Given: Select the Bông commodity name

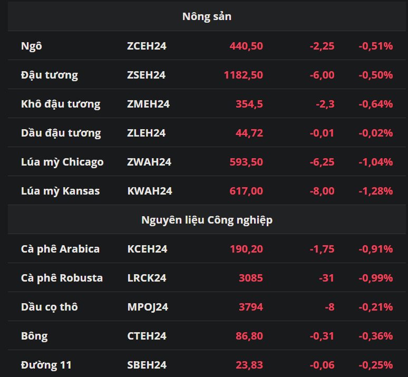Looking at the screenshot, I should point(34,336).
